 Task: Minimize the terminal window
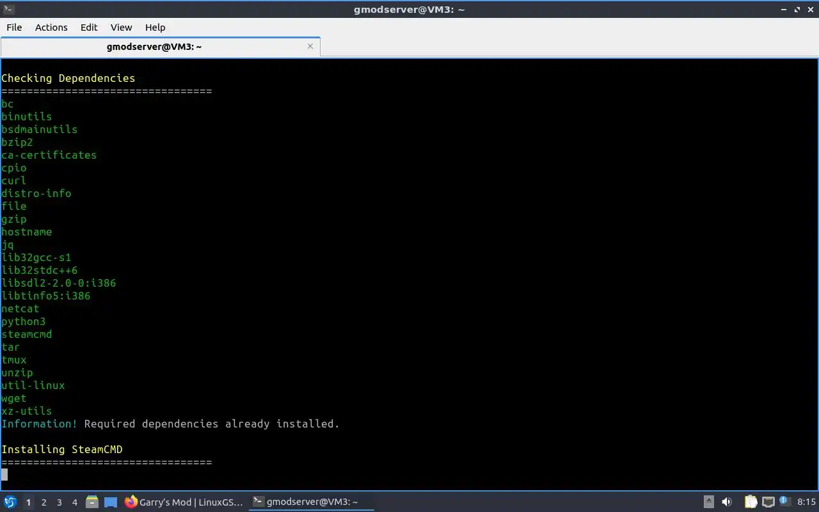pos(784,9)
